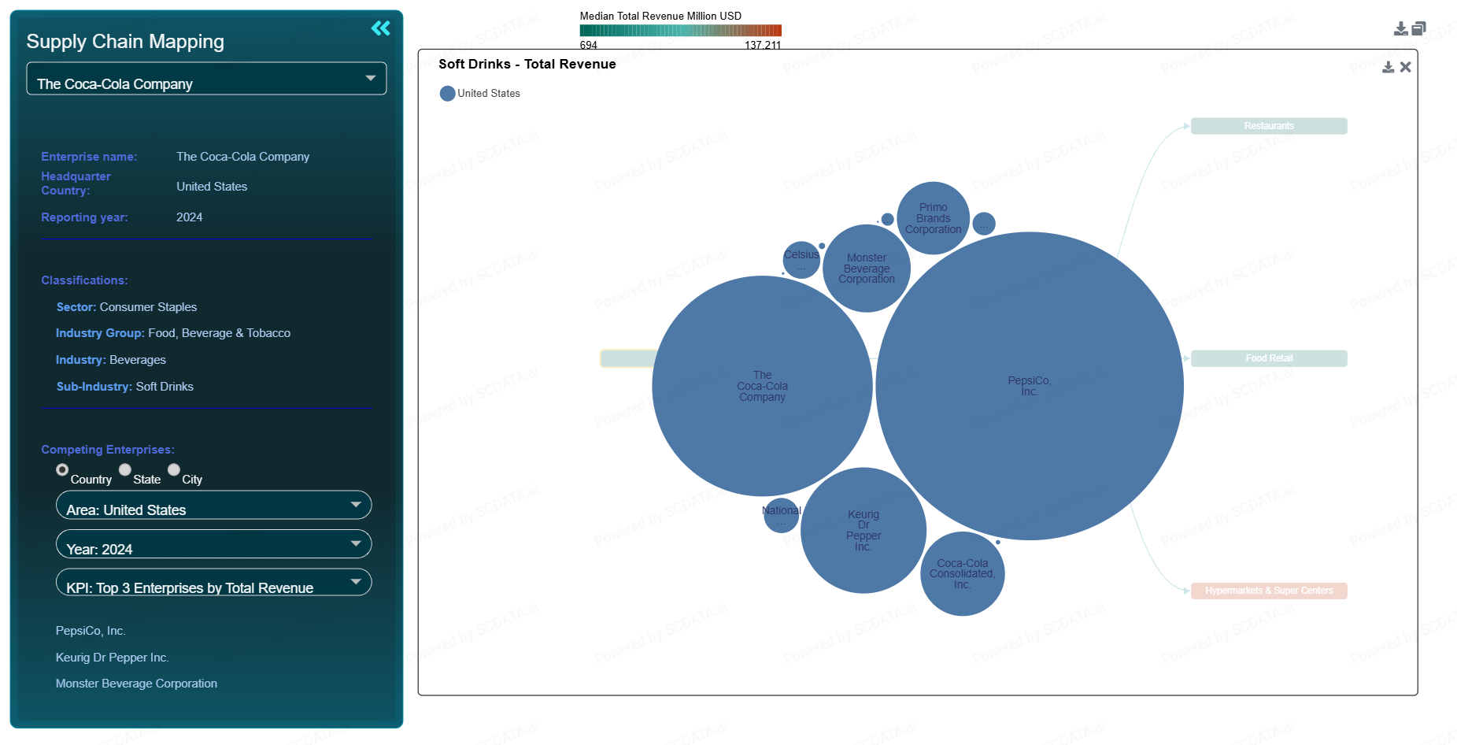Viewport: 1457px width, 745px height.
Task: Toggle the United States legend marker
Action: coord(447,94)
